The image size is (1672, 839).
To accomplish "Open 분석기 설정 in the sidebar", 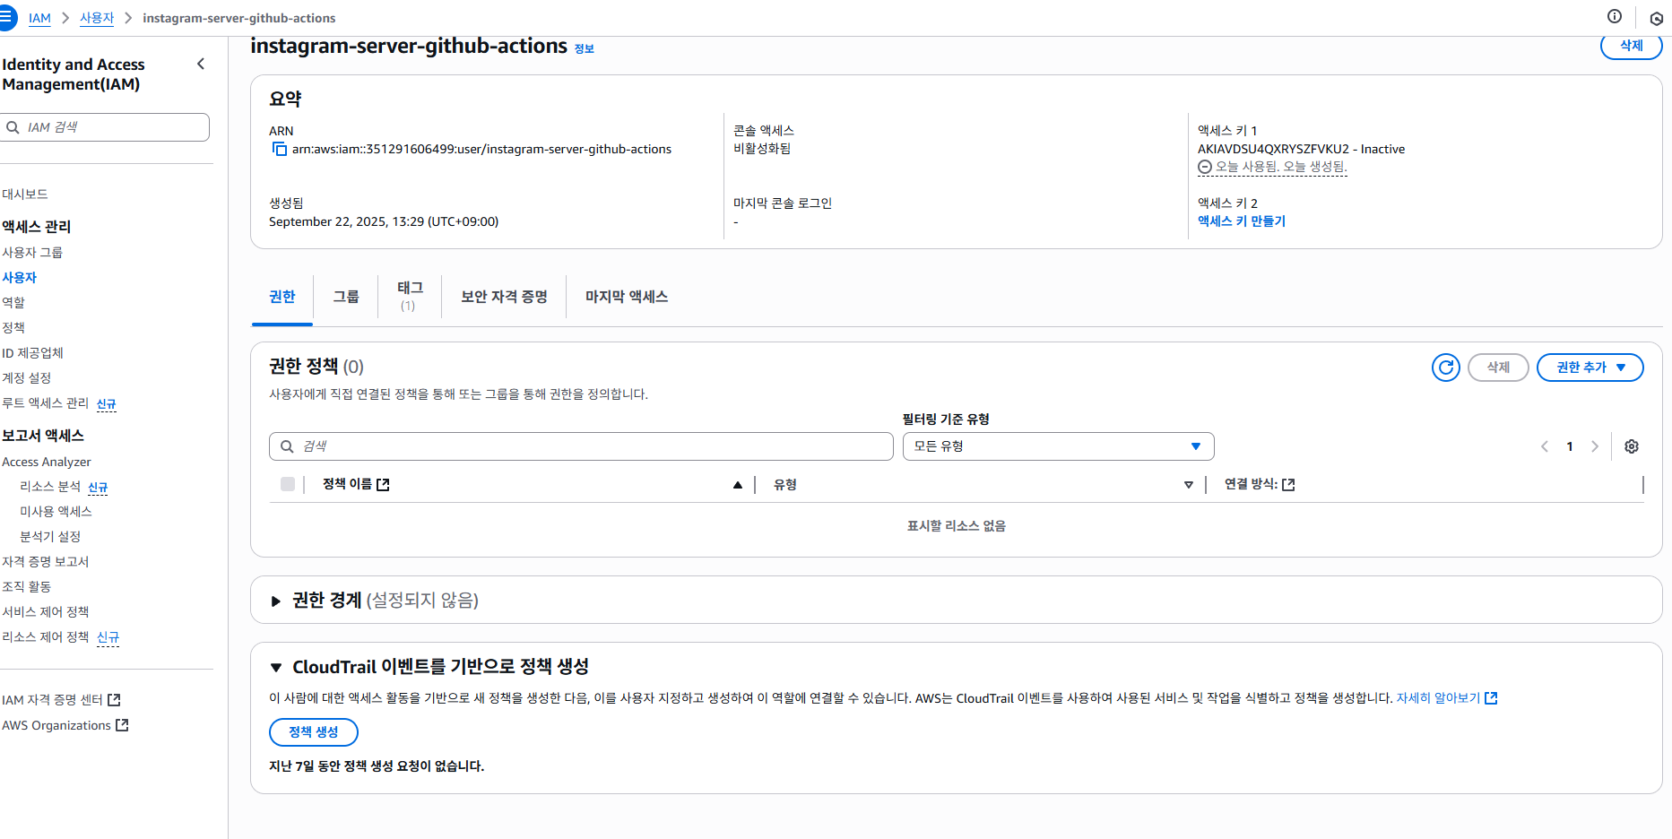I will [50, 537].
